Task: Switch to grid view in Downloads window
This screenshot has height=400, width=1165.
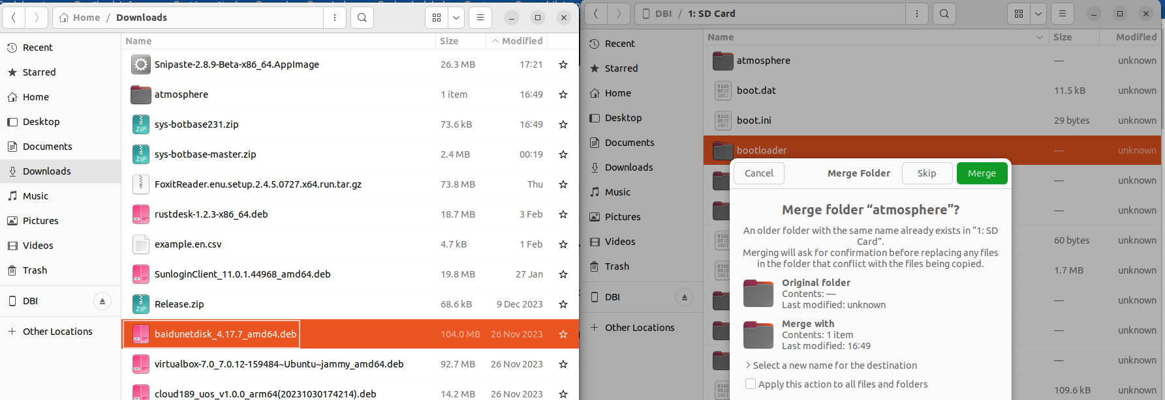Action: 437,18
